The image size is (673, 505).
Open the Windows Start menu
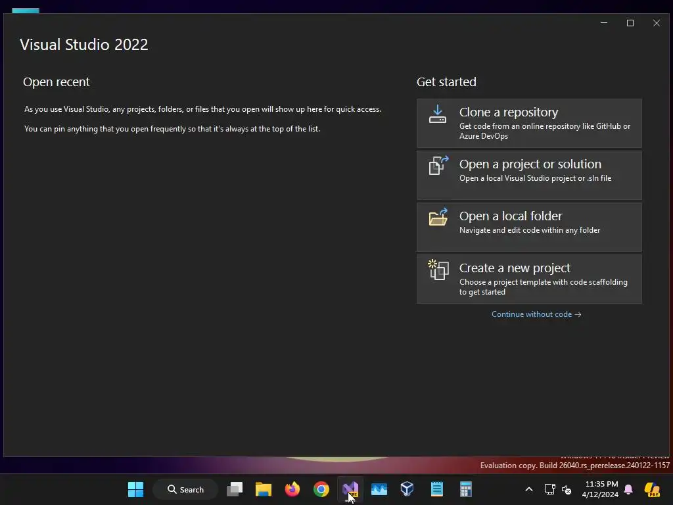coord(135,489)
